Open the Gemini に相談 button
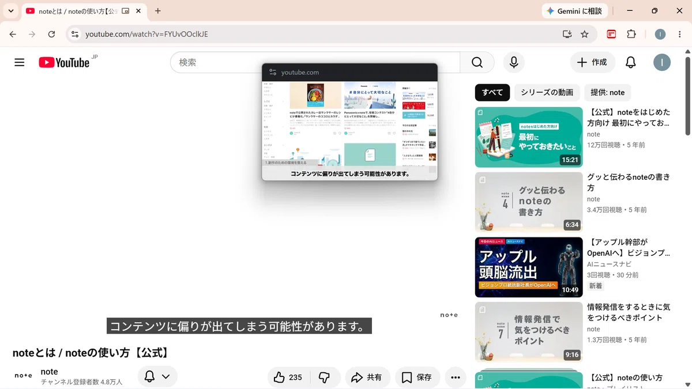The height and width of the screenshot is (389, 692). pyautogui.click(x=574, y=11)
